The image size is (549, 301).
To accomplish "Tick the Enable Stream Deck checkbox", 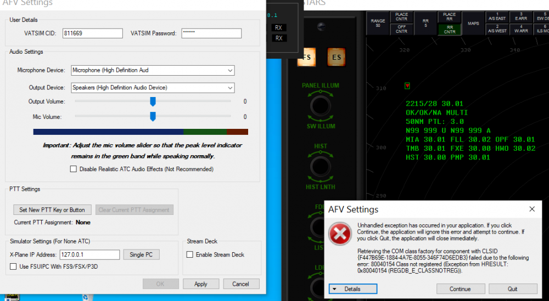I will pyautogui.click(x=190, y=254).
